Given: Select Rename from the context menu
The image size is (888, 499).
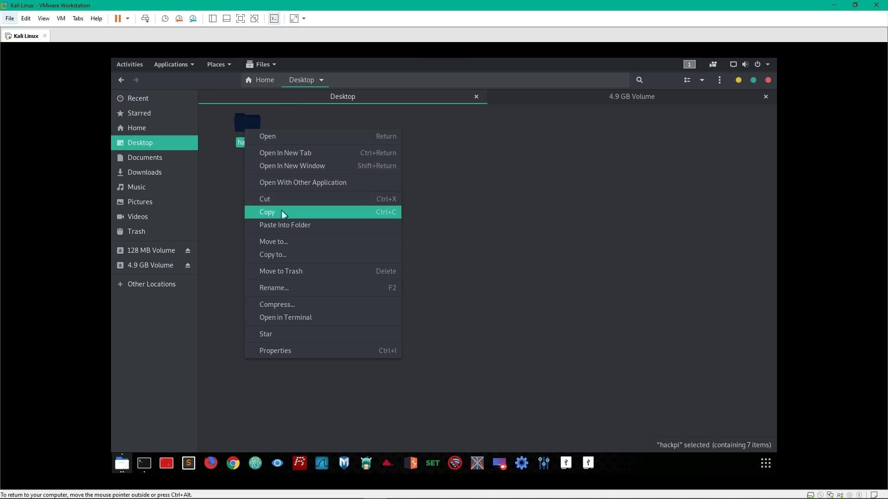Looking at the screenshot, I should (x=274, y=287).
